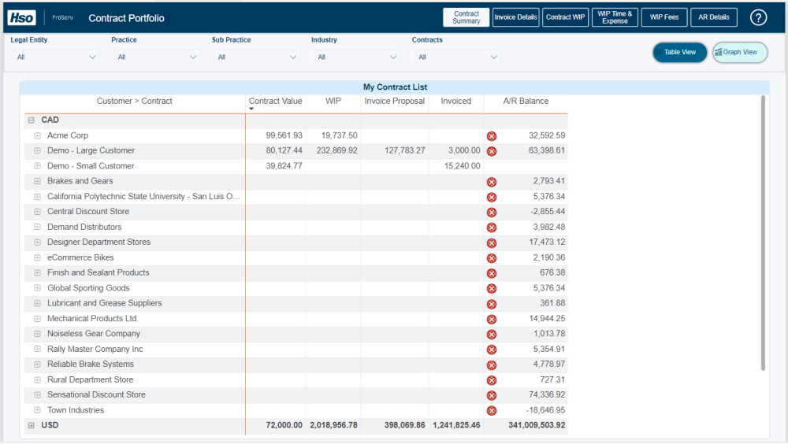Viewport: 788px width, 444px height.
Task: Click the table's vertical scrollbar
Action: click(763, 236)
